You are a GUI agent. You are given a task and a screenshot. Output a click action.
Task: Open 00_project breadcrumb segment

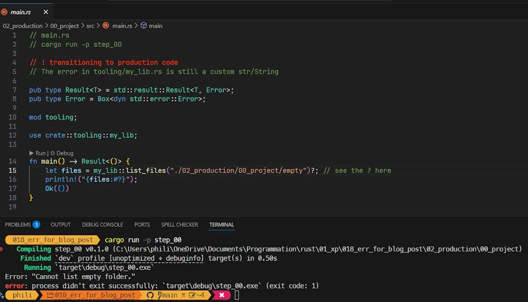[65, 26]
